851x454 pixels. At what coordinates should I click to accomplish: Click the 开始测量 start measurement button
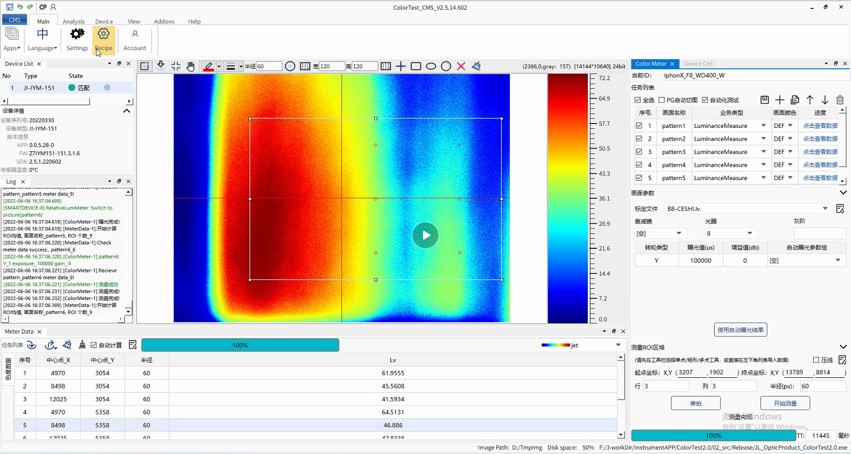tap(785, 403)
